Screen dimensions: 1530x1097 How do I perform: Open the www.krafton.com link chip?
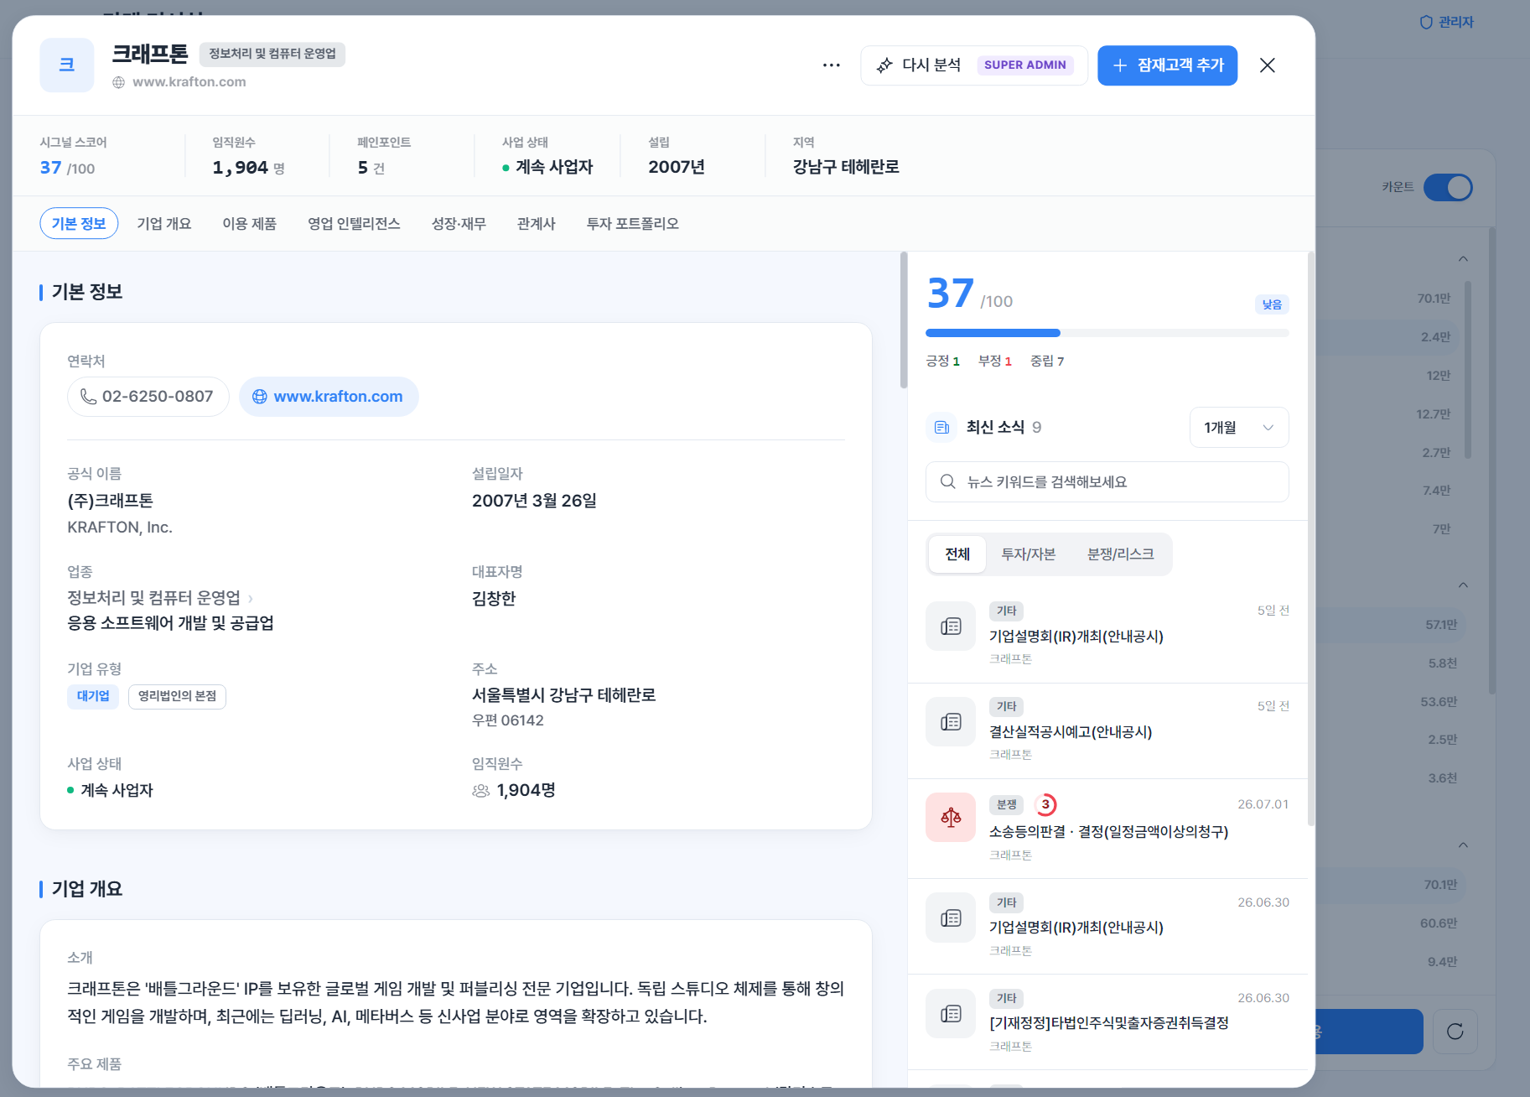[329, 397]
